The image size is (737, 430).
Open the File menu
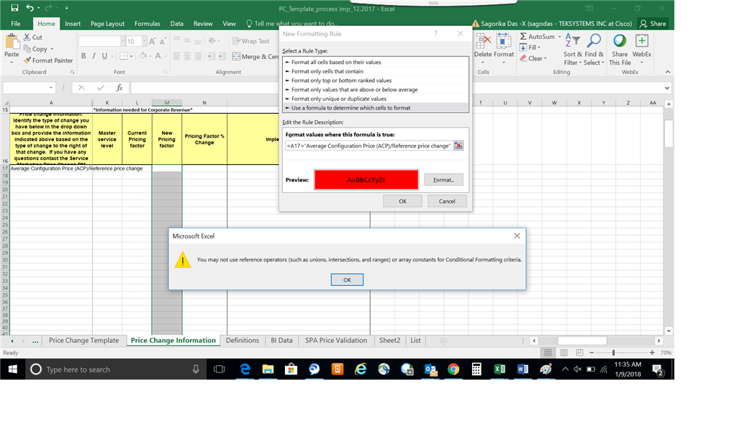[16, 24]
